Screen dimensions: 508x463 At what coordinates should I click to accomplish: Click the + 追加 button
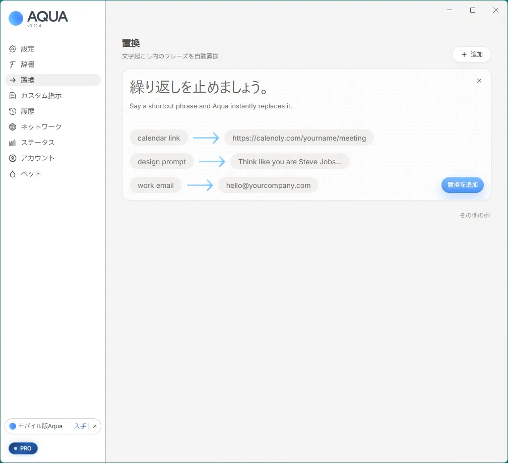click(471, 54)
